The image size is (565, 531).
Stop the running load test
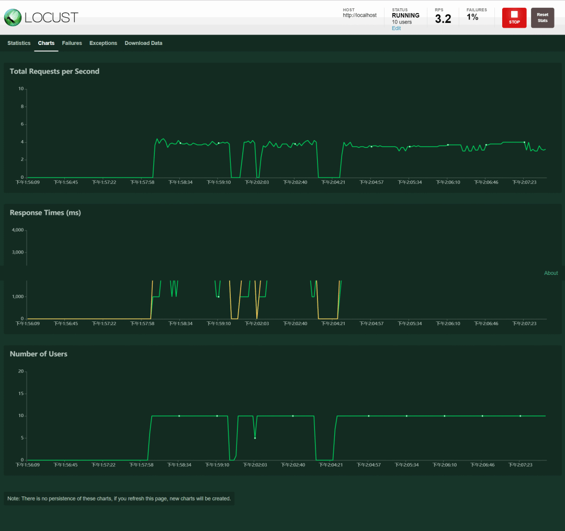(514, 18)
